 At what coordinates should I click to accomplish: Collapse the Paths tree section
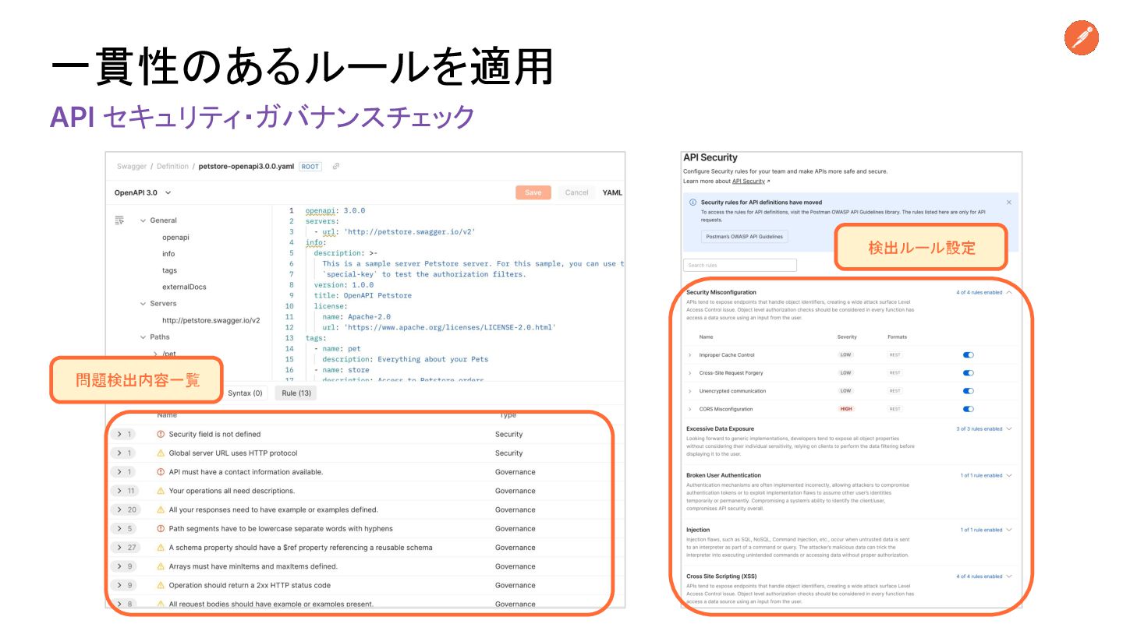[x=143, y=337]
